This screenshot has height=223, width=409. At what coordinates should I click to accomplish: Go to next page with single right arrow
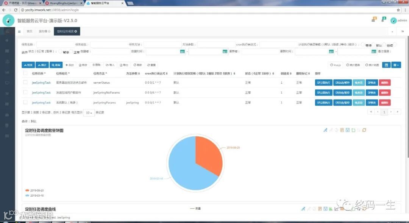(391, 112)
